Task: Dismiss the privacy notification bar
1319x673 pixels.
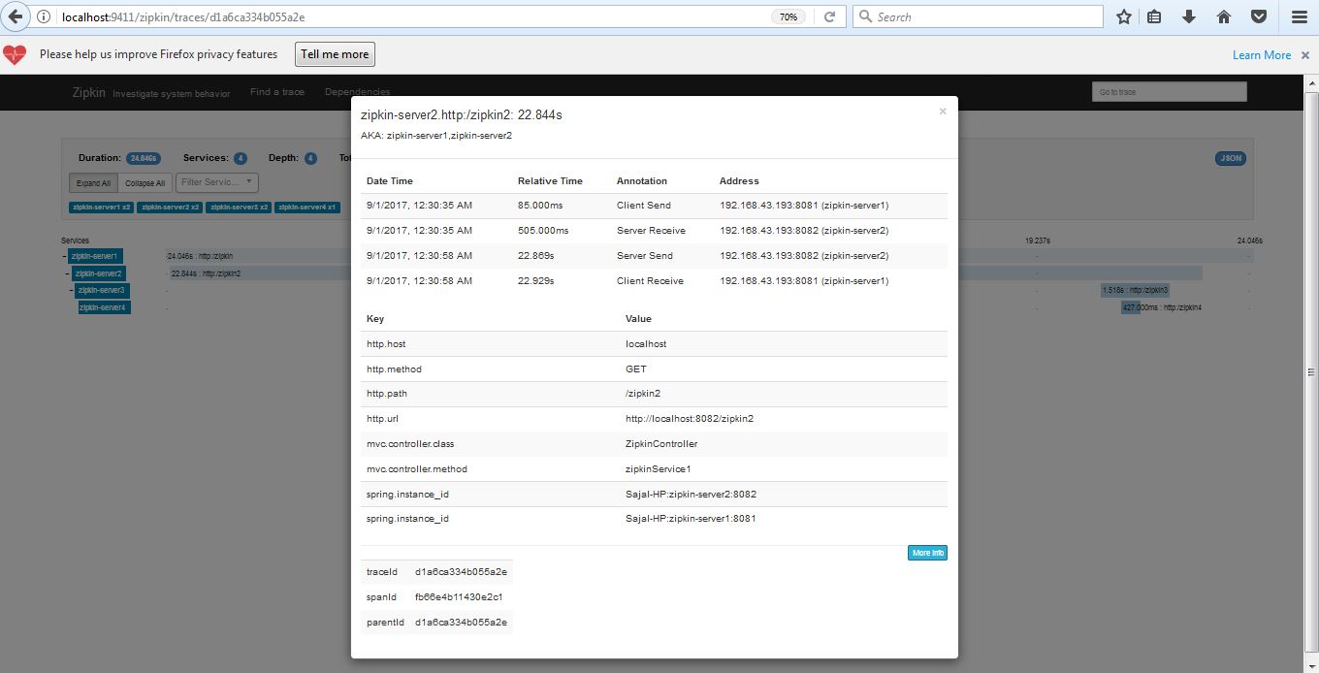Action: tap(1305, 55)
